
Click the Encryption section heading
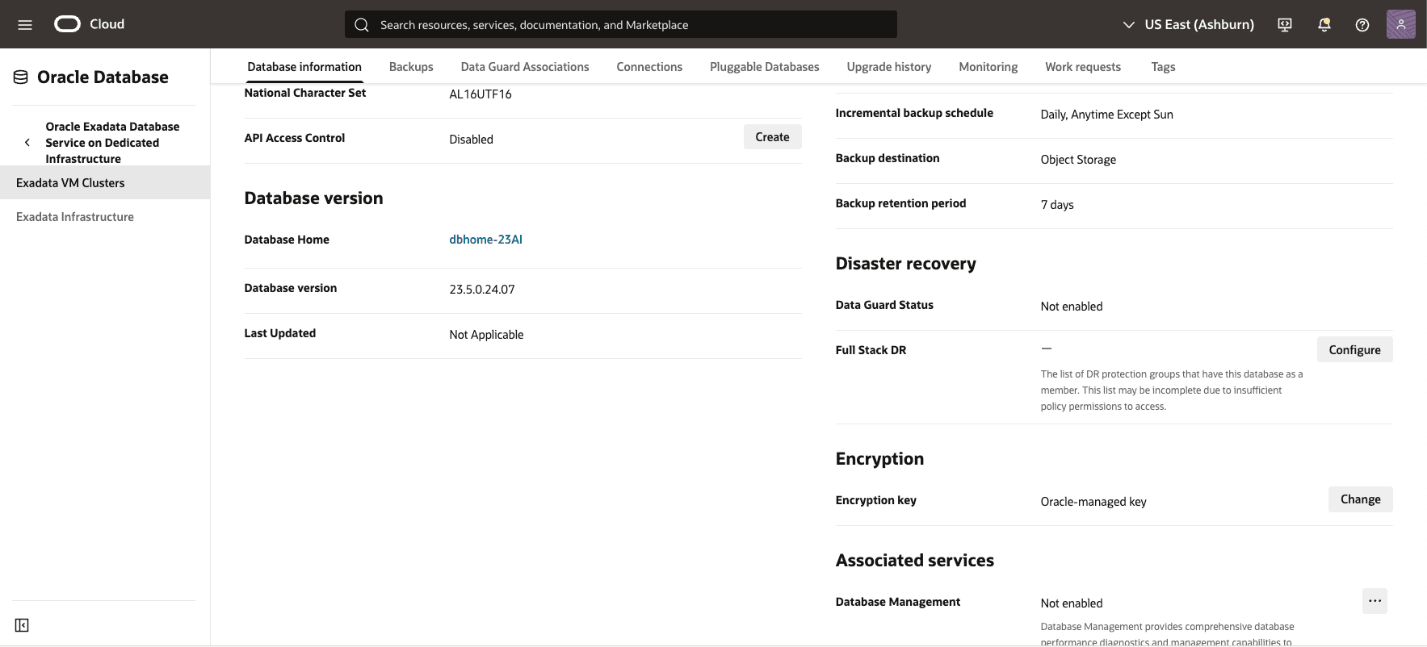coord(879,459)
